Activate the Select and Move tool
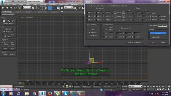 coord(50,8)
